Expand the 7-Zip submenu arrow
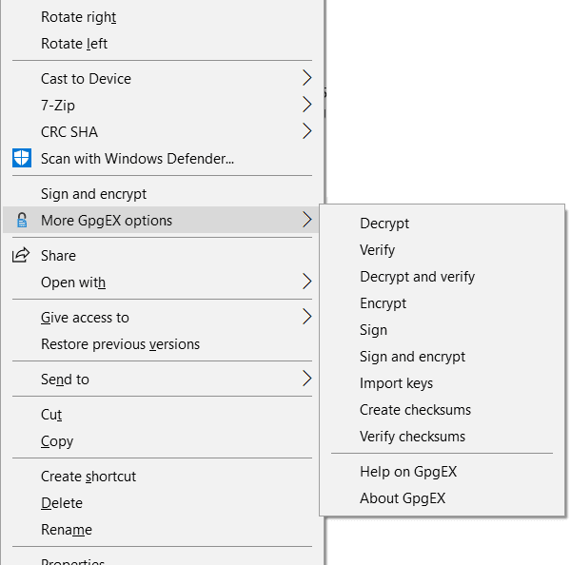The width and height of the screenshot is (571, 565). pos(306,105)
